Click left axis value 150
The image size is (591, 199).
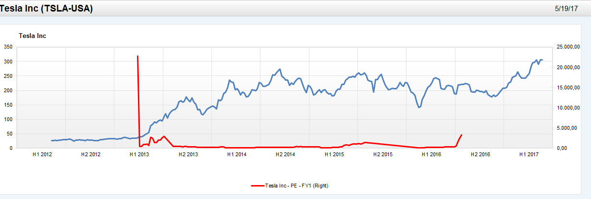[7, 105]
